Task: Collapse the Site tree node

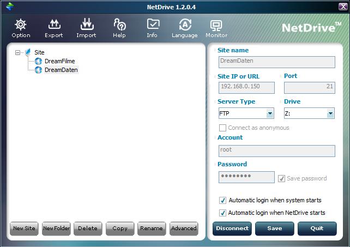Action: coord(17,53)
